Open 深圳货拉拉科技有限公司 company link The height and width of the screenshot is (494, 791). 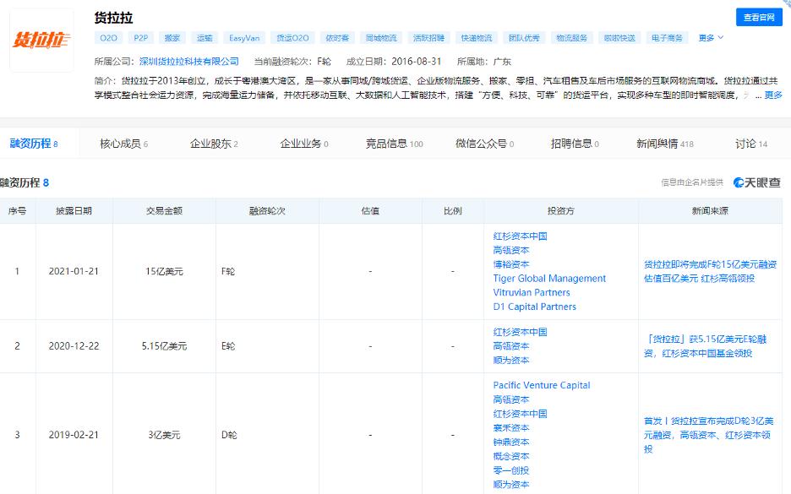tap(189, 62)
